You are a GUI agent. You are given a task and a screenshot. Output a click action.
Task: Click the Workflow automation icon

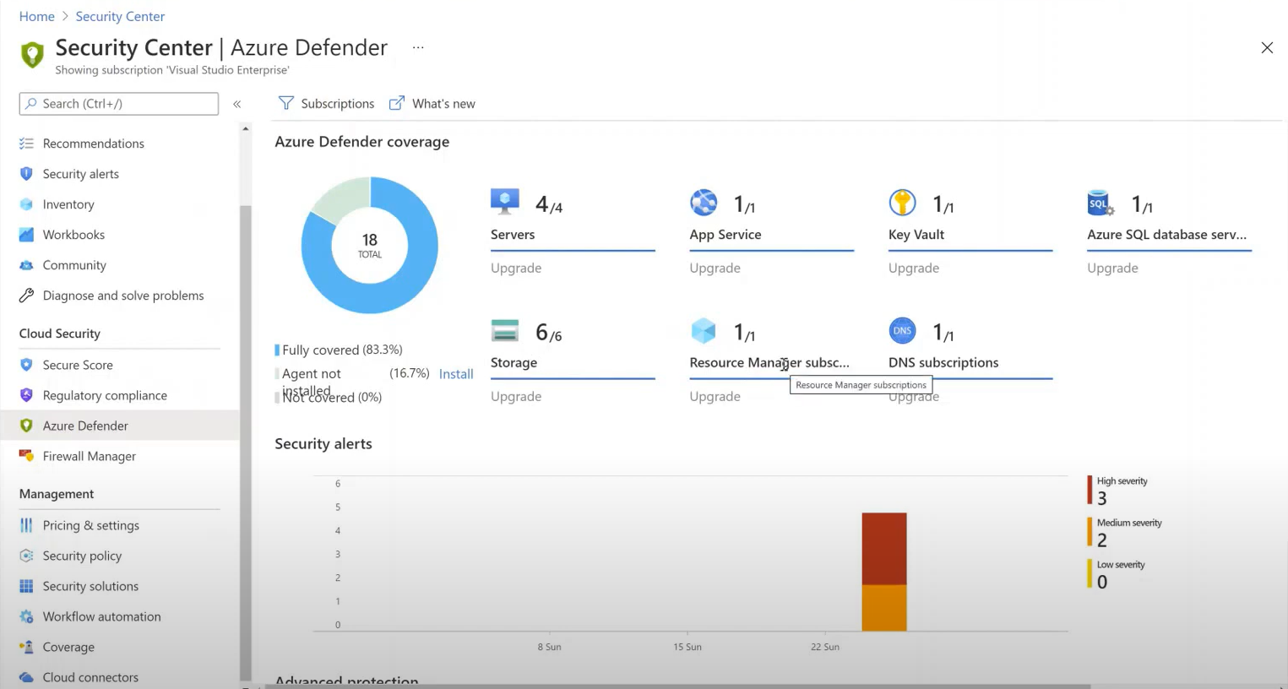point(26,616)
